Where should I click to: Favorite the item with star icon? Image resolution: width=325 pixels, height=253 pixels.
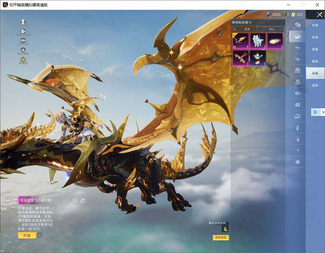pyautogui.click(x=75, y=200)
